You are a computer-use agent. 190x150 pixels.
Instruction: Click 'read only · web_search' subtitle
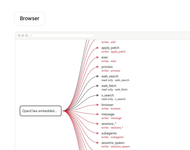coord(115,80)
